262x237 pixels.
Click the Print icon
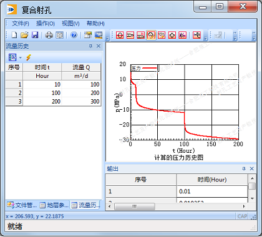49,35
